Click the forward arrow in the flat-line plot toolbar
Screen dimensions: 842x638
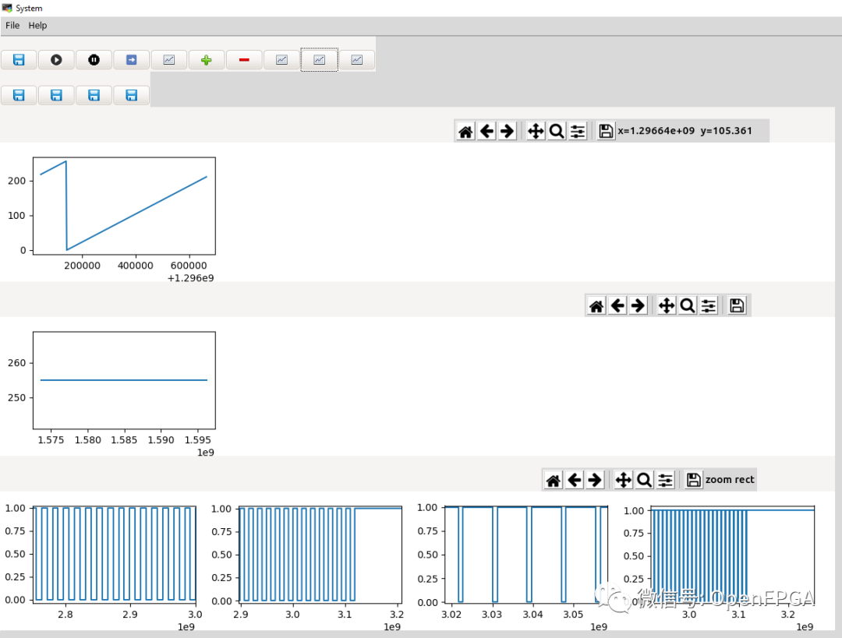click(x=638, y=306)
